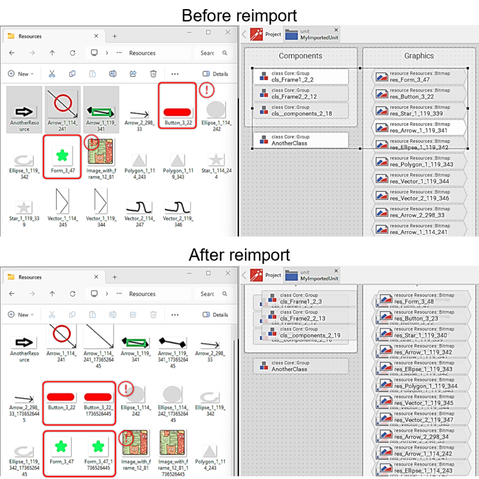Viewport: 479px width, 479px height.
Task: Click Delete trash icon in upper Explorer toolbar
Action: (x=153, y=74)
